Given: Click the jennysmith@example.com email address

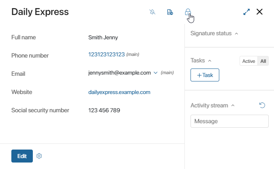Looking at the screenshot, I should 120,73.
